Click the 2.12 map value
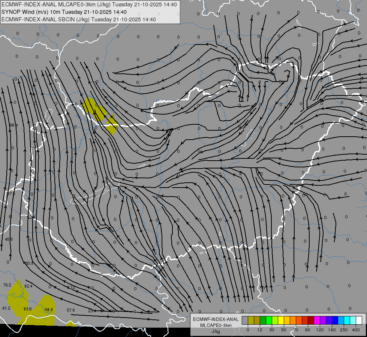Image resolution: width=367 pixels, height=337 pixels. [x=71, y=287]
